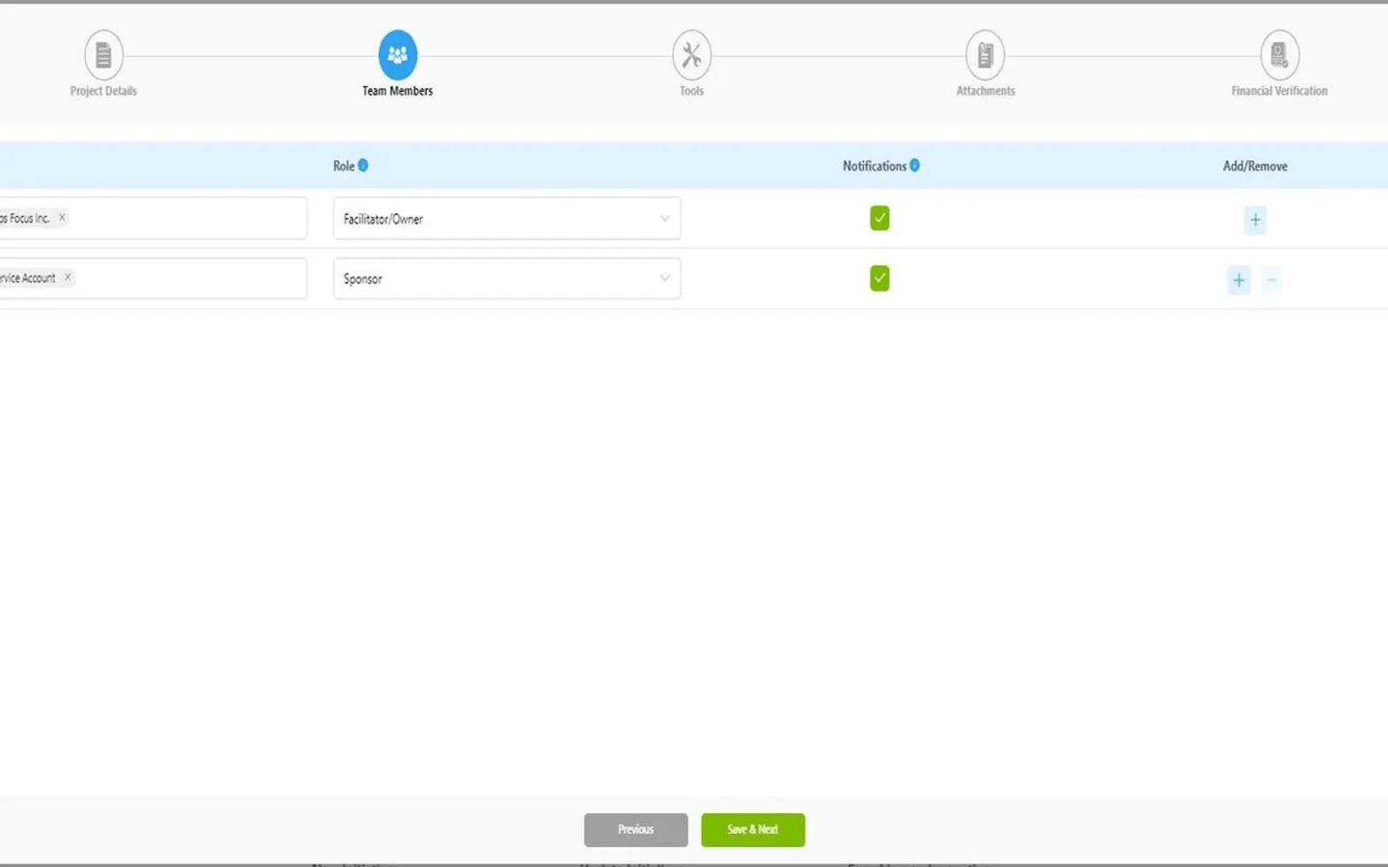The width and height of the screenshot is (1388, 867).
Task: Click the 'Tools' step label
Action: point(691,91)
